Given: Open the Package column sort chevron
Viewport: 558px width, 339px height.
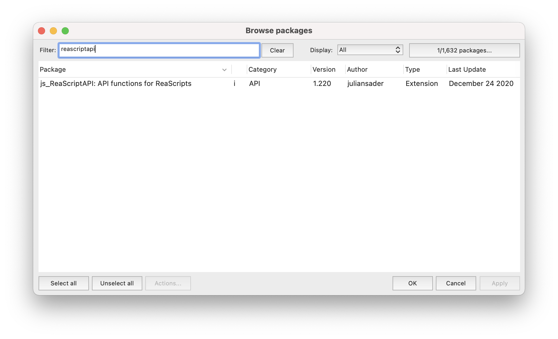Looking at the screenshot, I should tap(224, 70).
